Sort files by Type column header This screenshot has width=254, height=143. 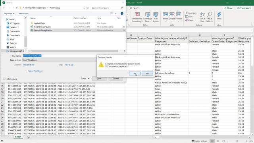(99, 18)
